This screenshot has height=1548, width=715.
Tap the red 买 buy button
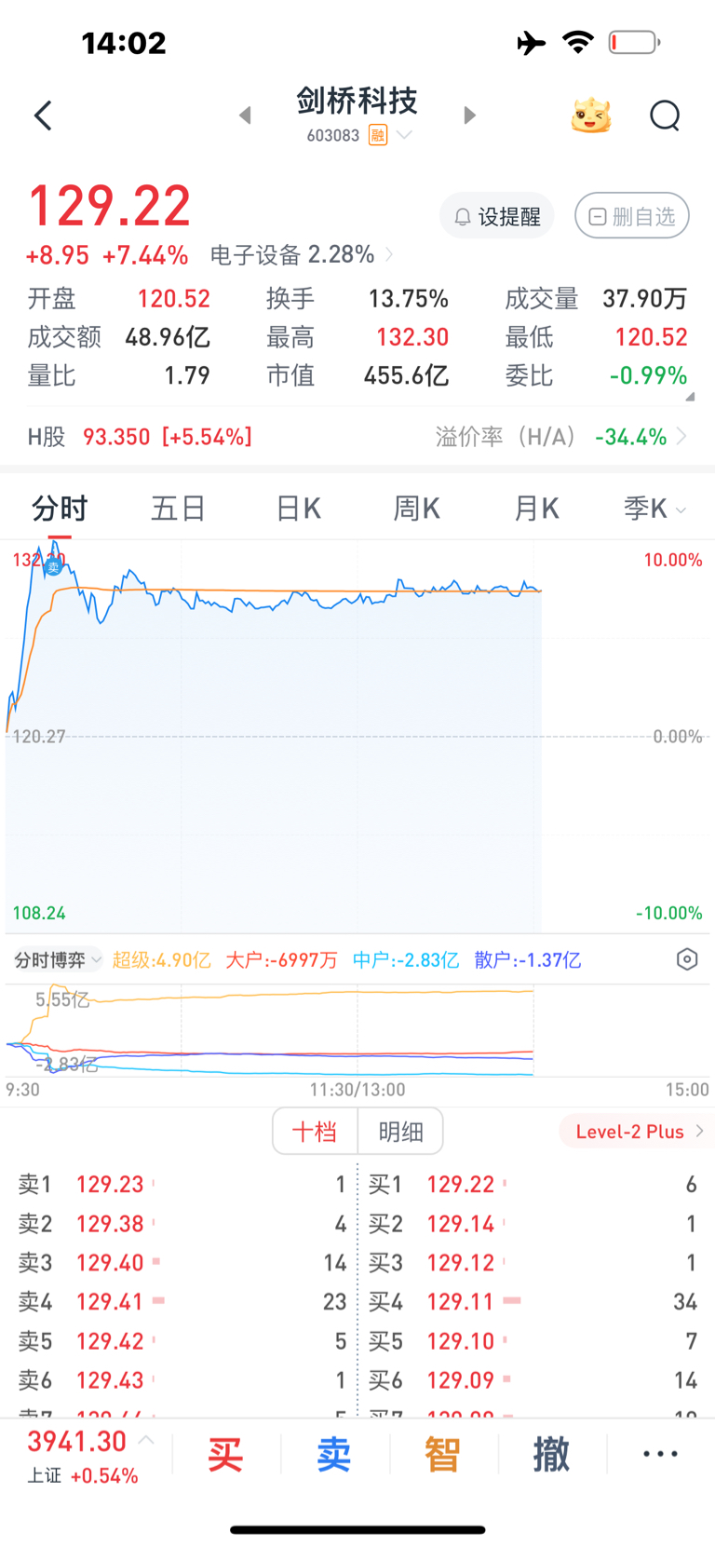click(225, 1454)
